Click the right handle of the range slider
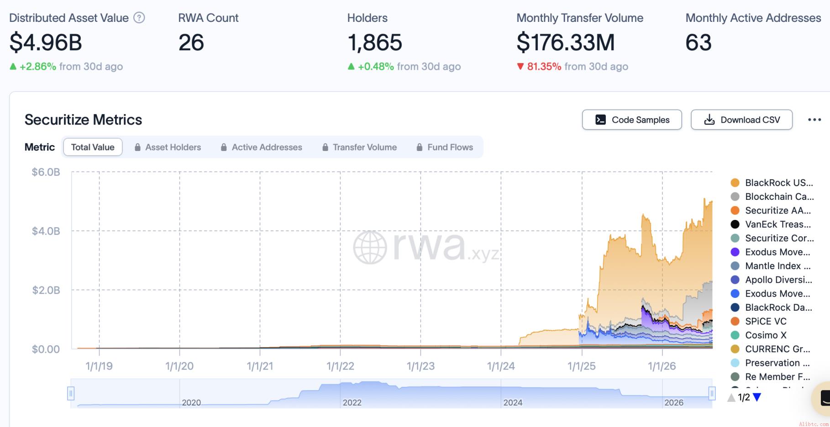Viewport: 830px width, 427px height. (712, 393)
